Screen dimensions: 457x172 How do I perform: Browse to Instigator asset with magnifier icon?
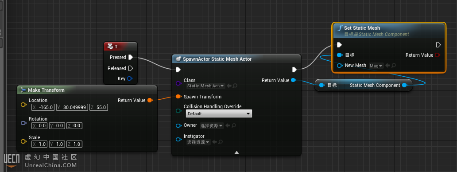click(221, 142)
